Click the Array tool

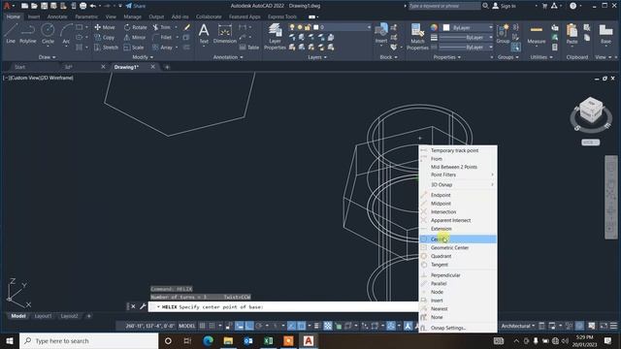[x=163, y=48]
